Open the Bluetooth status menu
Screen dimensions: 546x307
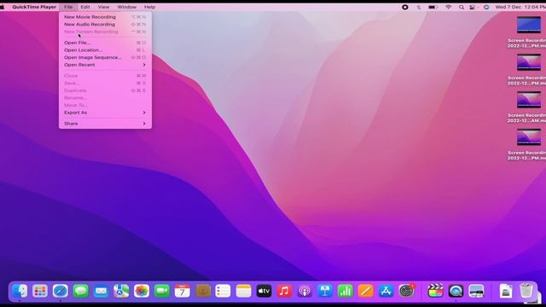click(419, 7)
